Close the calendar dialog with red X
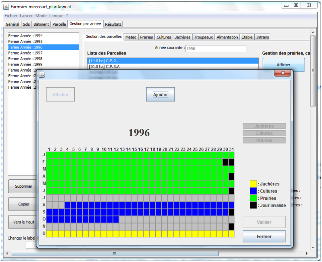This screenshot has width=322, height=262. click(283, 73)
